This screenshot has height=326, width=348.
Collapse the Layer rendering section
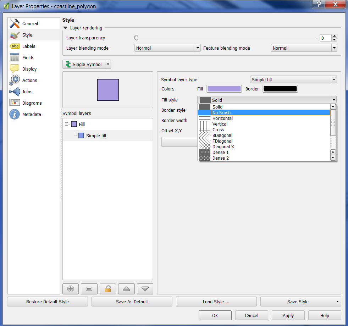tap(65, 28)
